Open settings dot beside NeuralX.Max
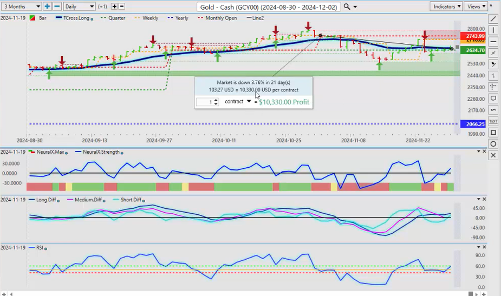The image size is (501, 296). coord(67,153)
